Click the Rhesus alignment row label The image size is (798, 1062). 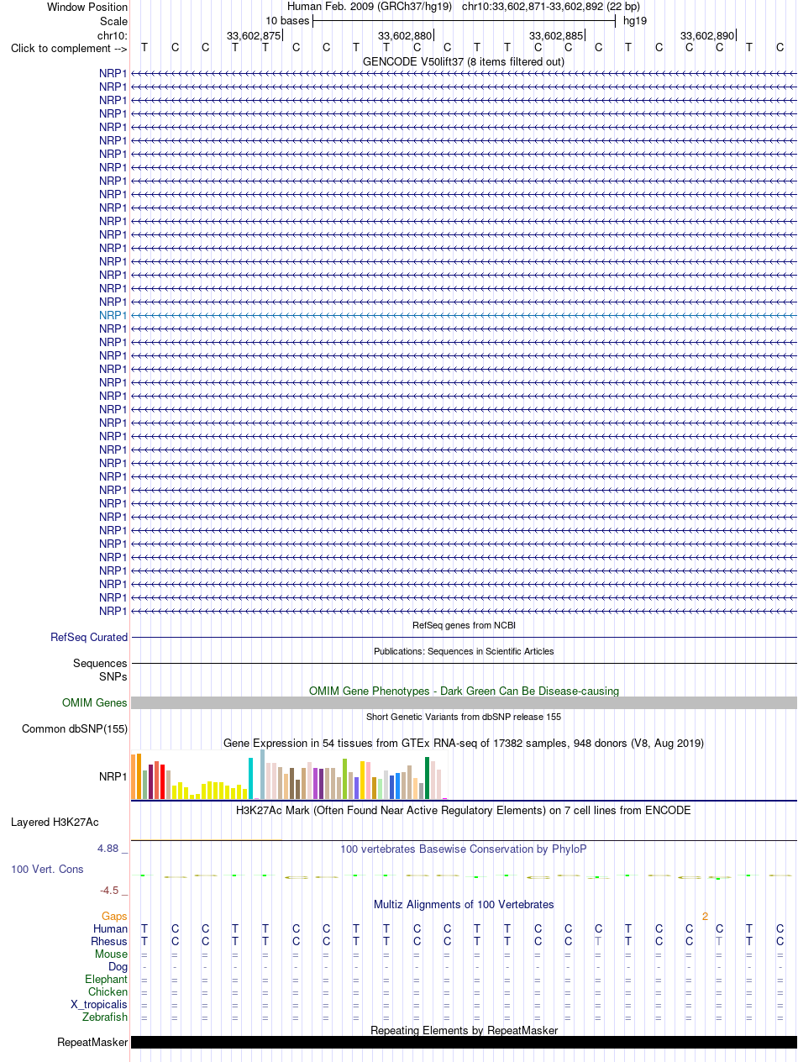(x=109, y=942)
